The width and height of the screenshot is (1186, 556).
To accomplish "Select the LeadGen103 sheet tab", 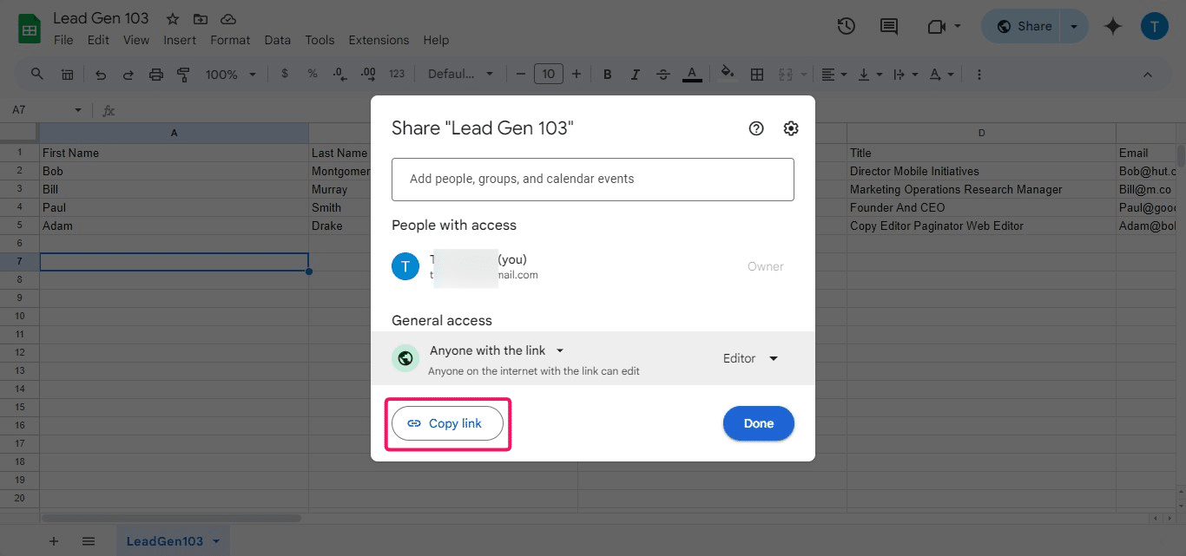I will pyautogui.click(x=165, y=540).
